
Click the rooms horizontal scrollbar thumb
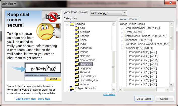(x=140, y=89)
